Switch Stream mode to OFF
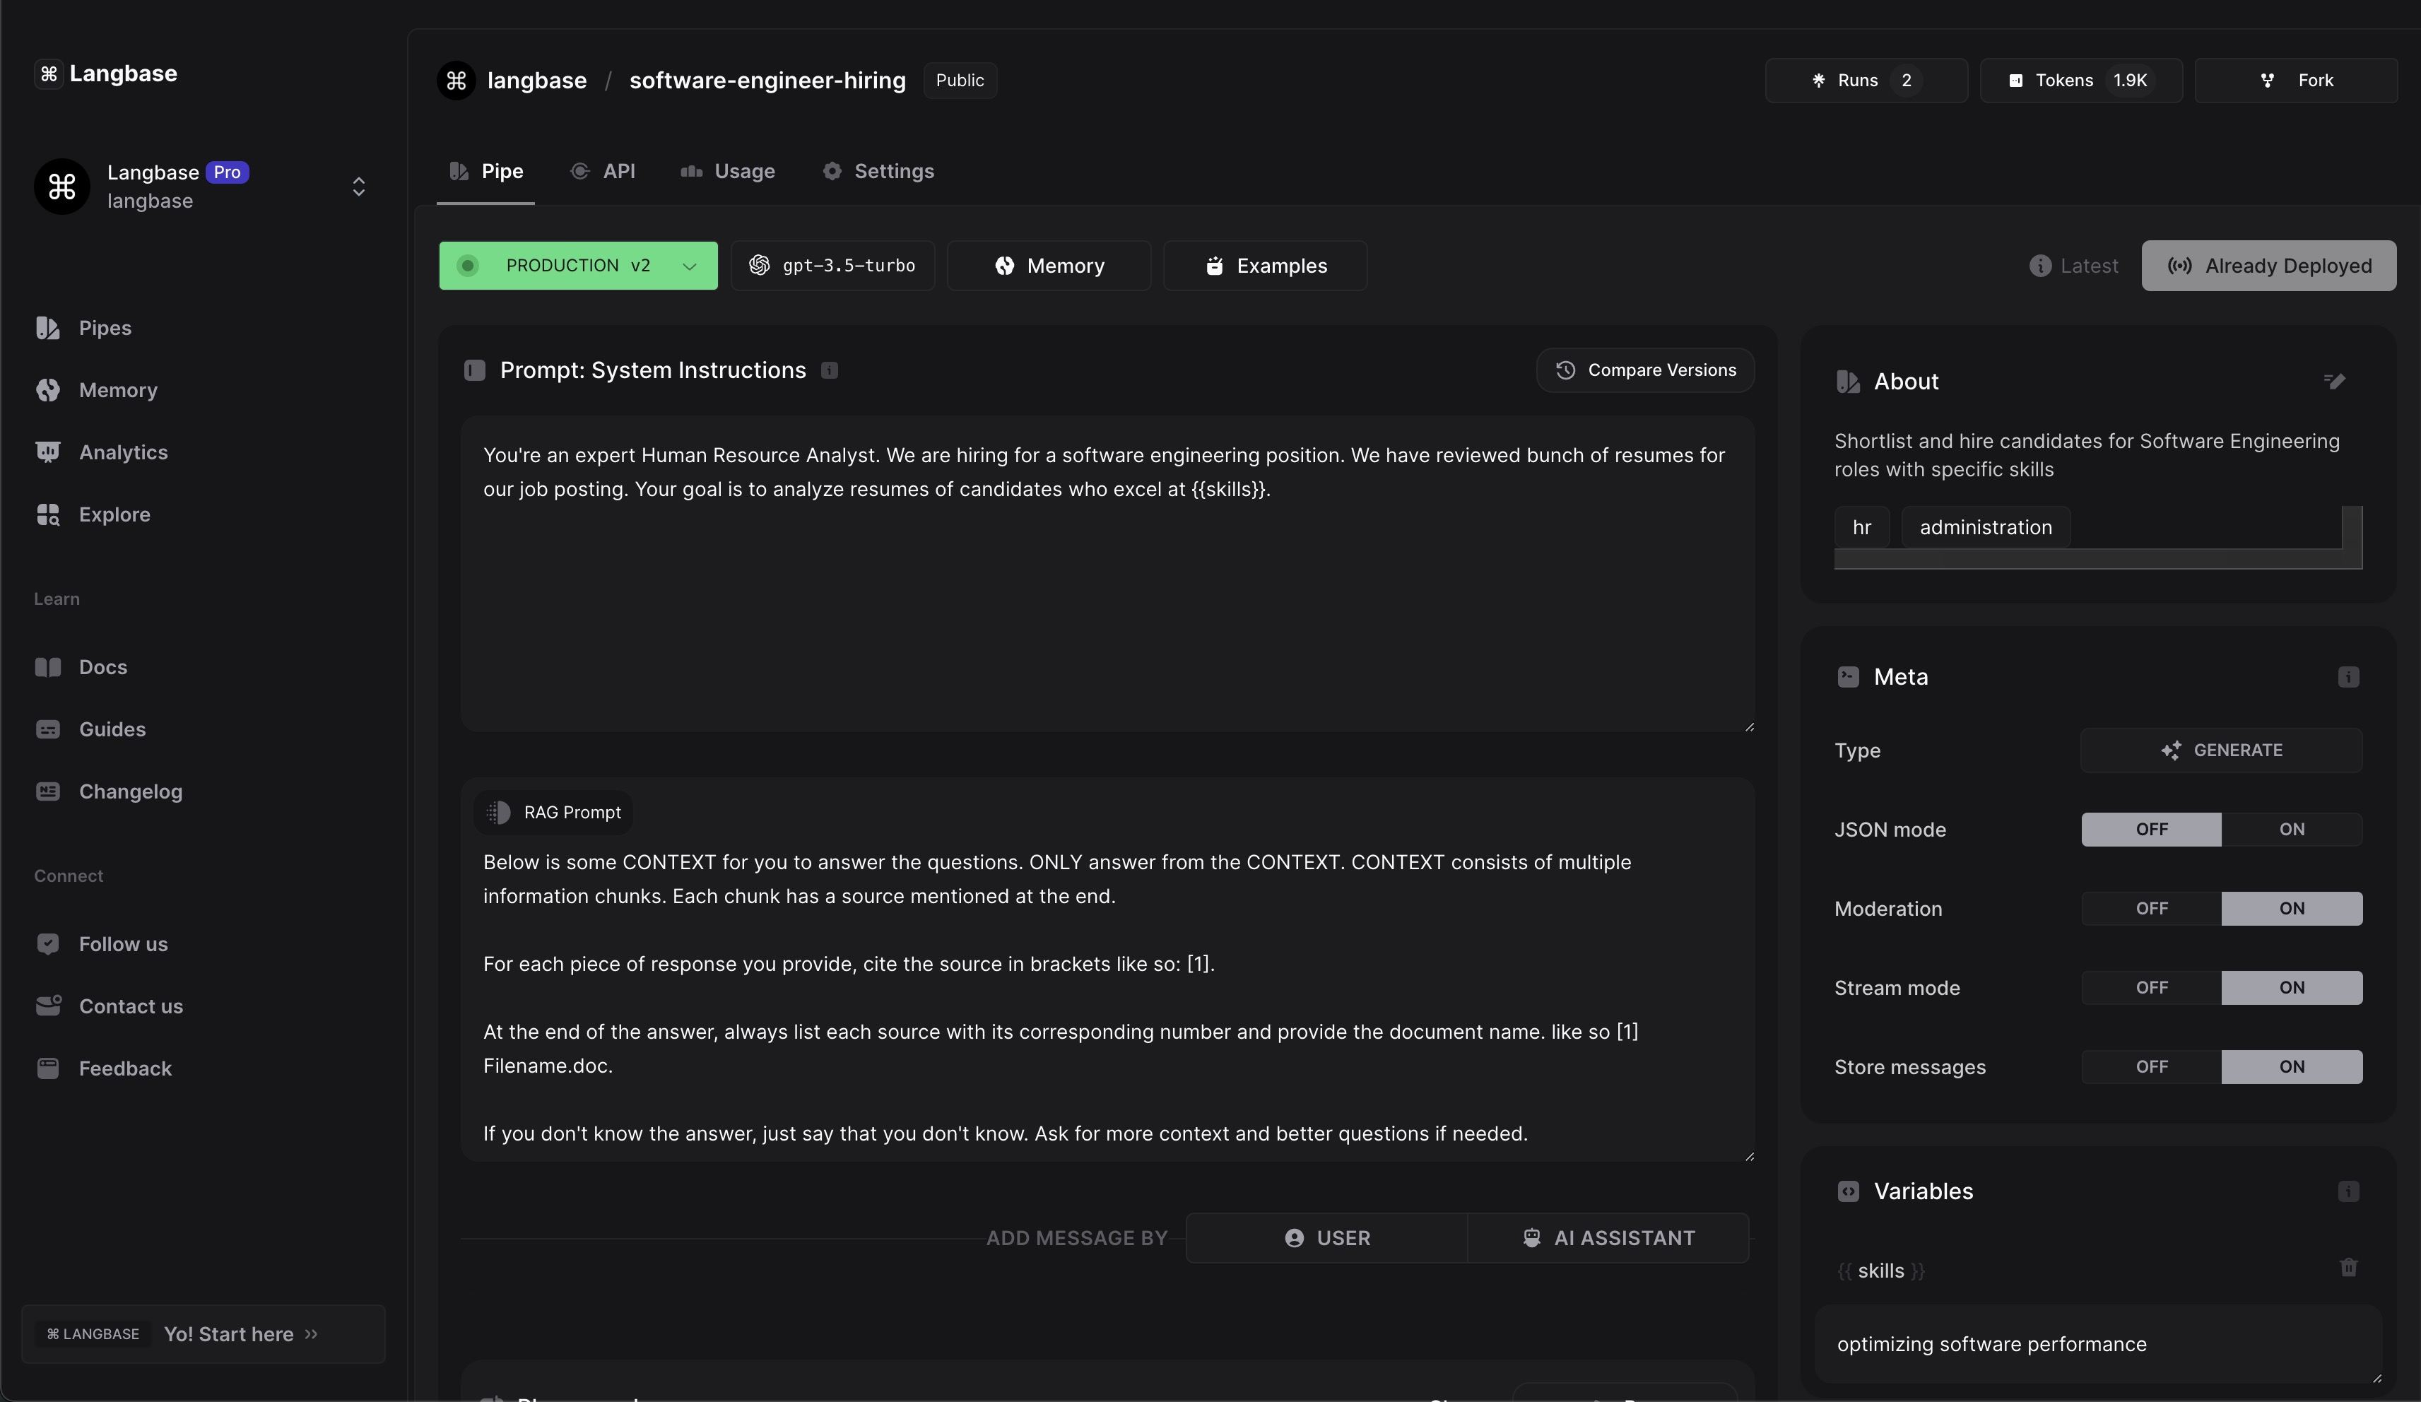This screenshot has height=1402, width=2421. pyautogui.click(x=2151, y=988)
